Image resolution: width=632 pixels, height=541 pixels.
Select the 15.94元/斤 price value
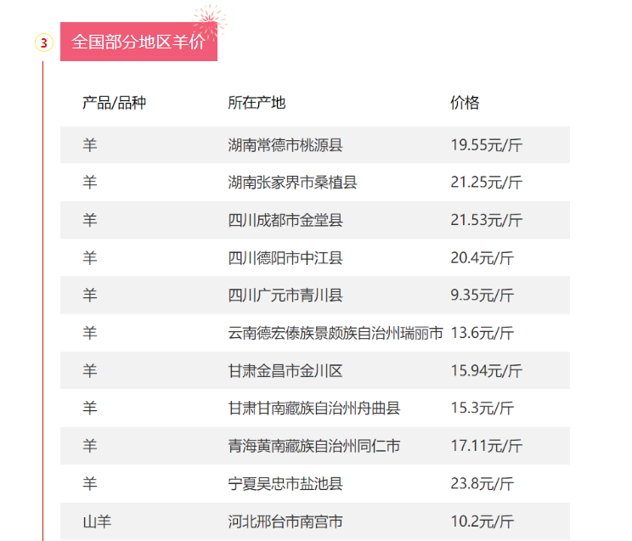pos(486,371)
